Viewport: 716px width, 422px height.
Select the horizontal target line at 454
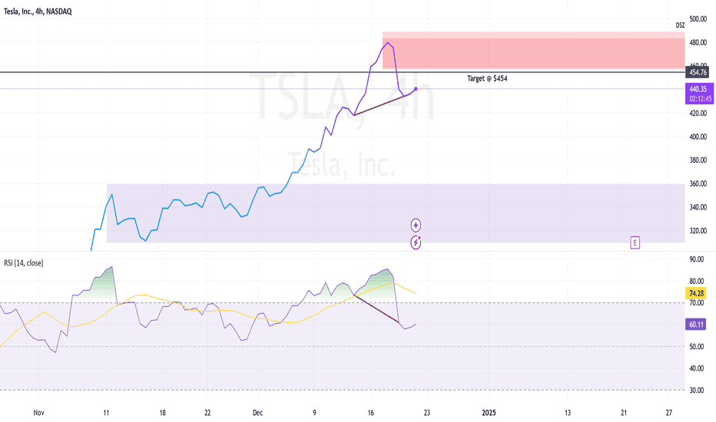343,72
